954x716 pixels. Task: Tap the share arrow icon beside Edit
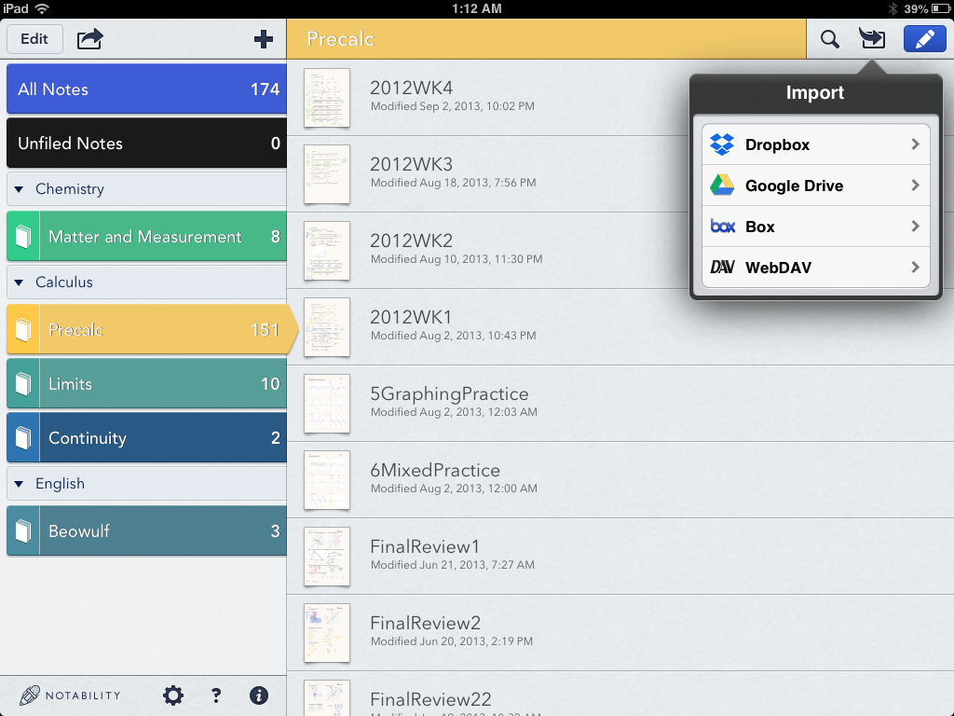pyautogui.click(x=90, y=39)
